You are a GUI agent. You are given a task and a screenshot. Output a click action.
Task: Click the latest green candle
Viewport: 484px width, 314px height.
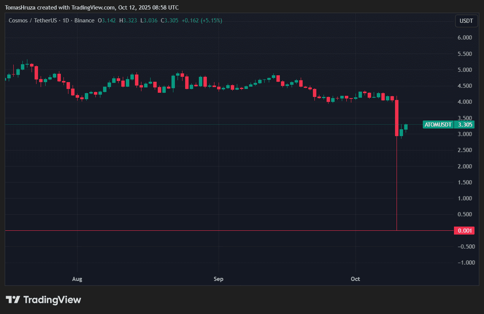pyautogui.click(x=406, y=127)
